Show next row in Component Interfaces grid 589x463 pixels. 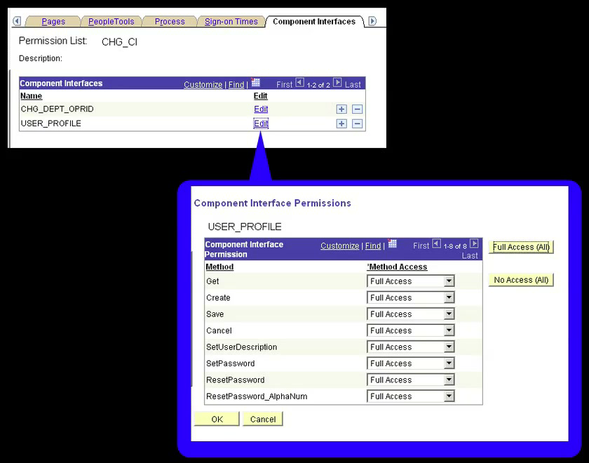pyautogui.click(x=337, y=82)
